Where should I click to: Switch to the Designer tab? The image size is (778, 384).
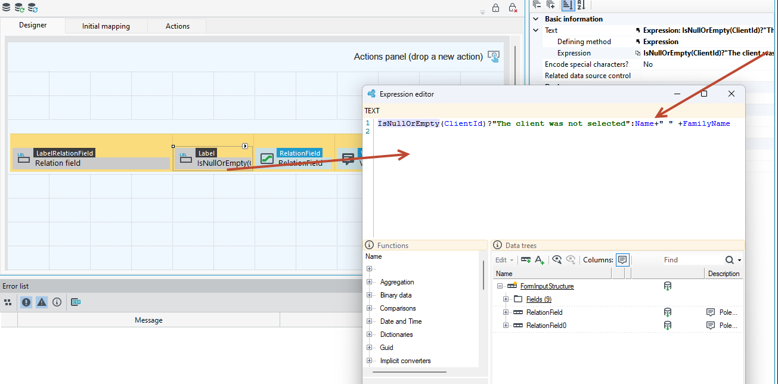tap(33, 26)
